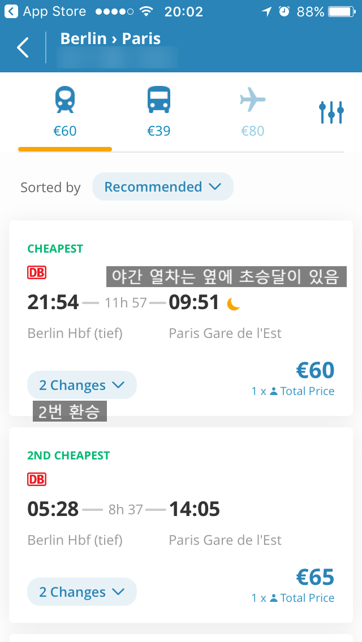Select the €60 total price
Viewport: 362px width, 642px height.
[315, 371]
